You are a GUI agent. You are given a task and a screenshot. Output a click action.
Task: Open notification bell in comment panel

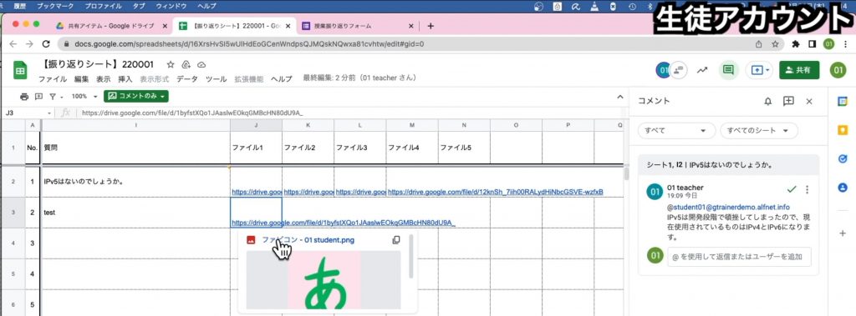(x=768, y=102)
